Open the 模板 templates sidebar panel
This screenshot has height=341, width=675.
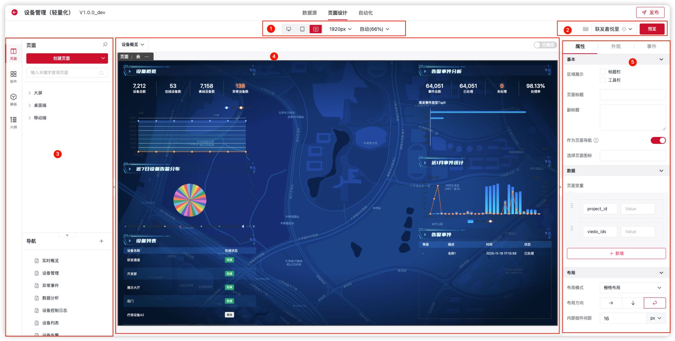click(x=14, y=100)
